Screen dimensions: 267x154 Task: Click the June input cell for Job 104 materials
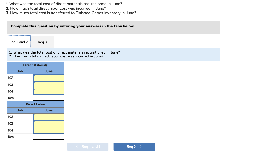[x=48, y=91]
